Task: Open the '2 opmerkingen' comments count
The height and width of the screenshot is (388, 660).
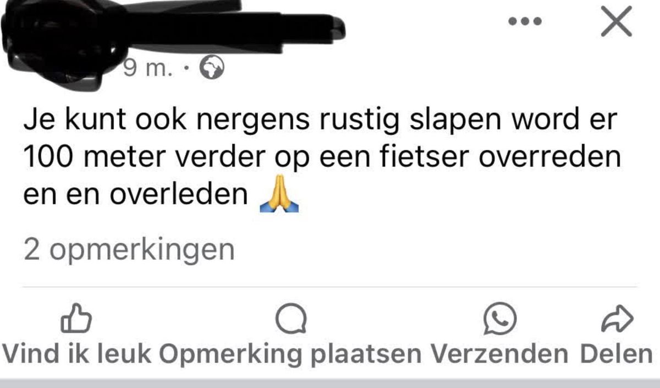Action: [129, 250]
